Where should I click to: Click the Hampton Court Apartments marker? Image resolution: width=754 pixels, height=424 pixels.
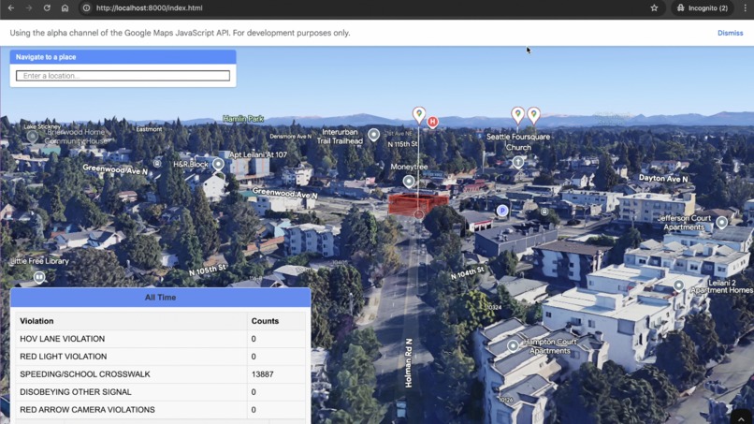click(513, 345)
